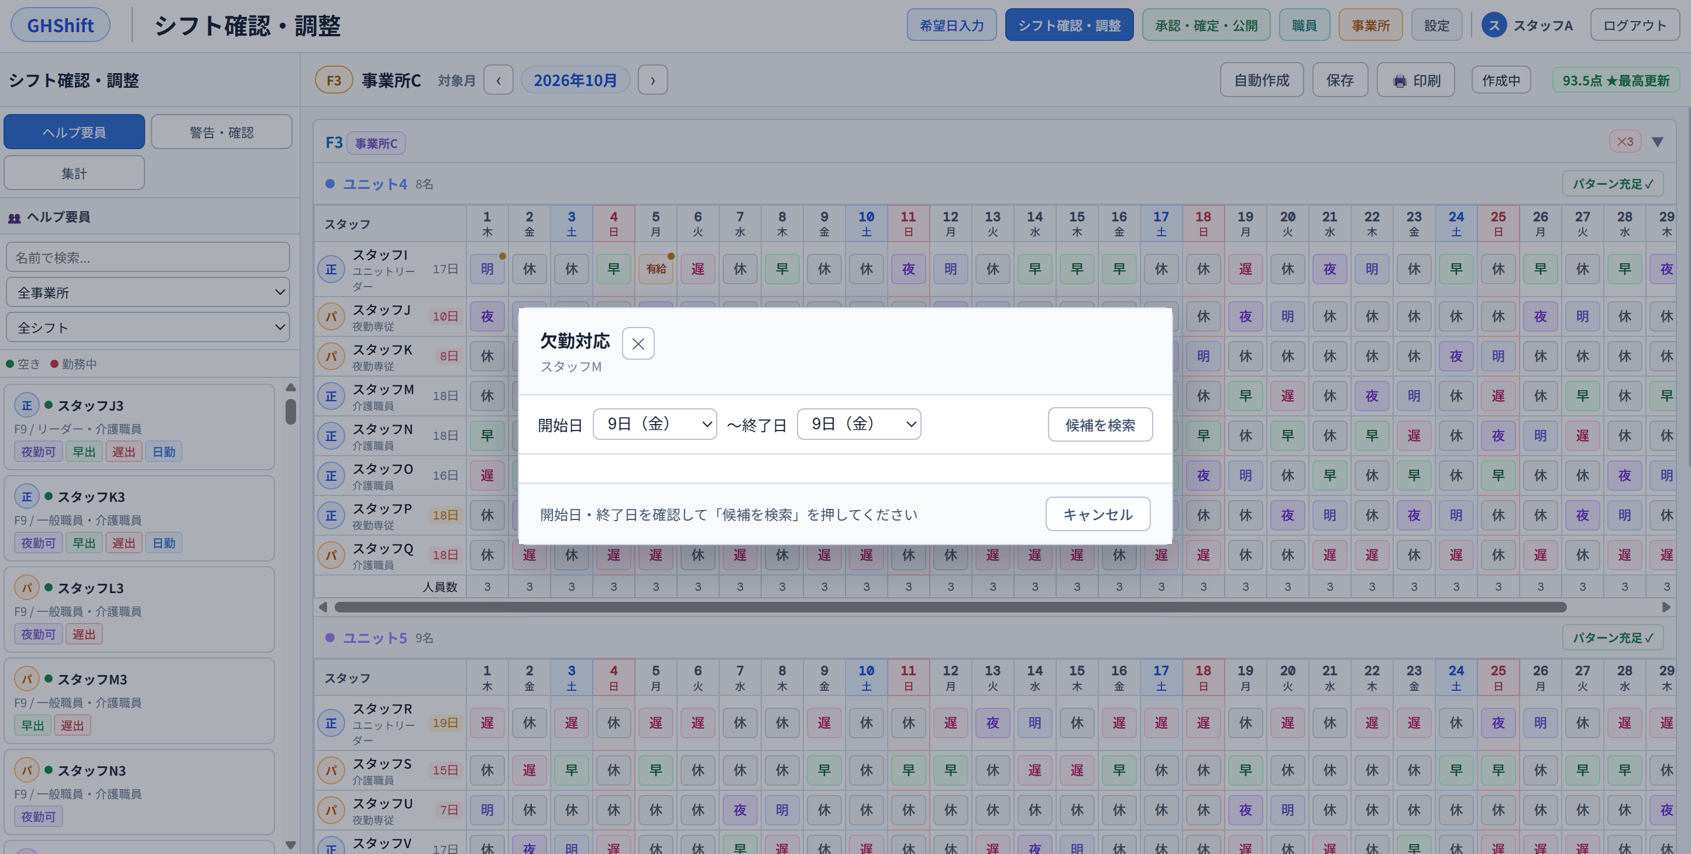The height and width of the screenshot is (854, 1691).
Task: Open the 全シフト dropdown
Action: [x=147, y=327]
